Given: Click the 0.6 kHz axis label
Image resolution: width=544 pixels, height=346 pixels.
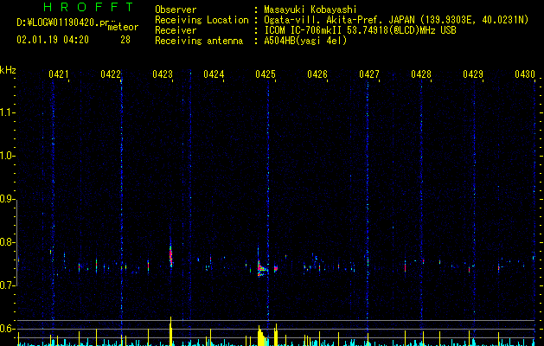Looking at the screenshot, I should pyautogui.click(x=8, y=329).
